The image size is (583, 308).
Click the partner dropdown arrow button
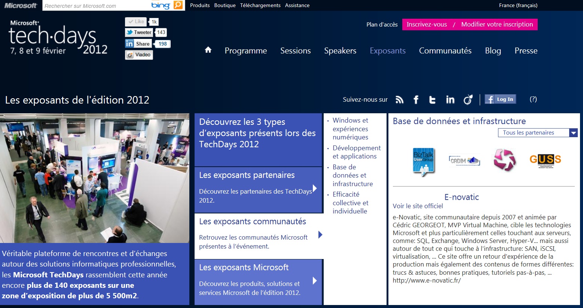[x=573, y=133]
